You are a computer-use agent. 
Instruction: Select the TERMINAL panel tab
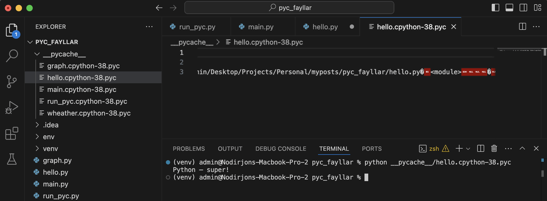click(x=334, y=149)
